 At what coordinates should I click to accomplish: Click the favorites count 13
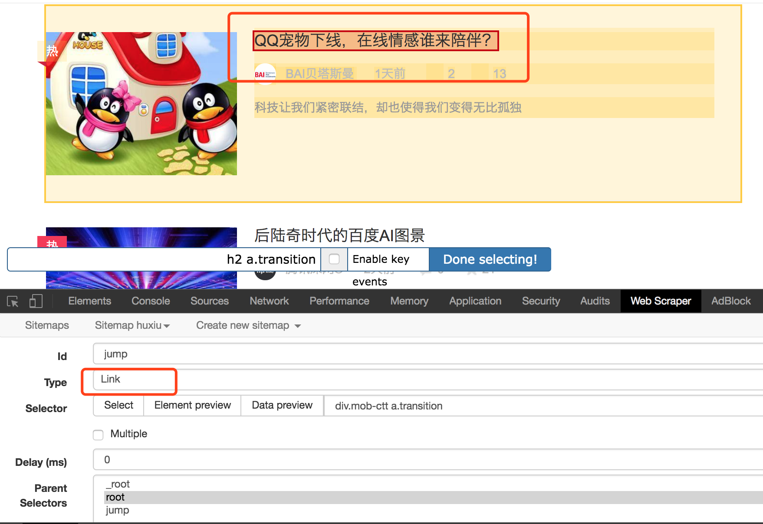[500, 74]
